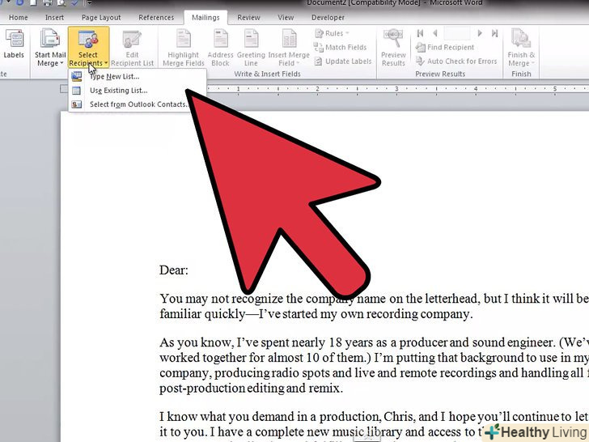Viewport: 589px width, 442px height.
Task: Go to the next record
Action: point(480,33)
